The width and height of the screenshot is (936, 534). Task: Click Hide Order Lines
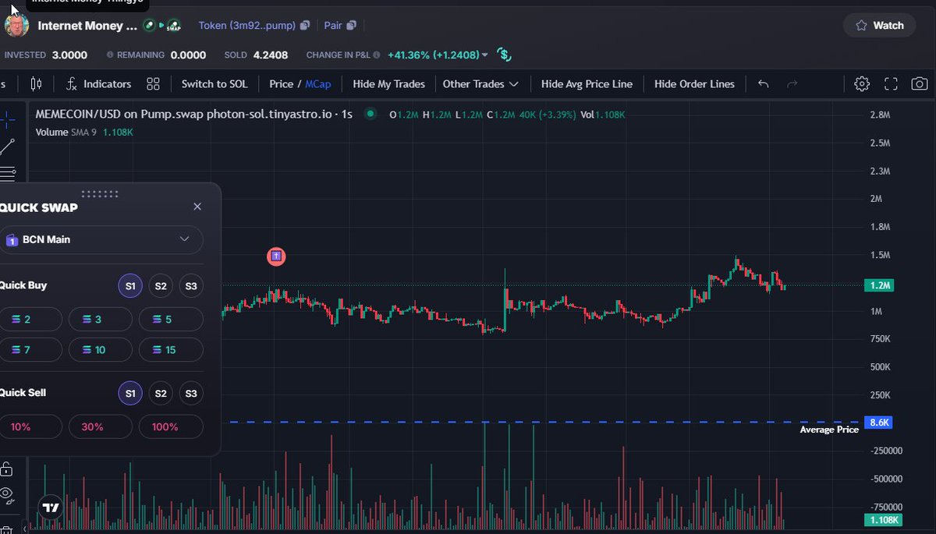694,83
